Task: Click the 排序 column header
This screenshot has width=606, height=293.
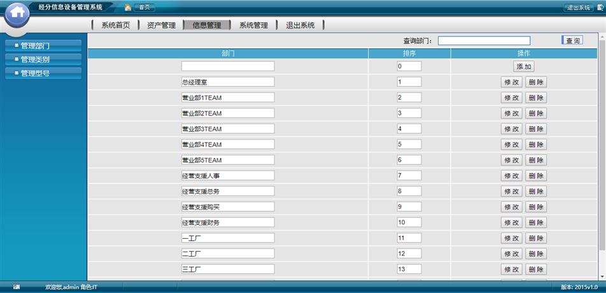Action: point(409,54)
